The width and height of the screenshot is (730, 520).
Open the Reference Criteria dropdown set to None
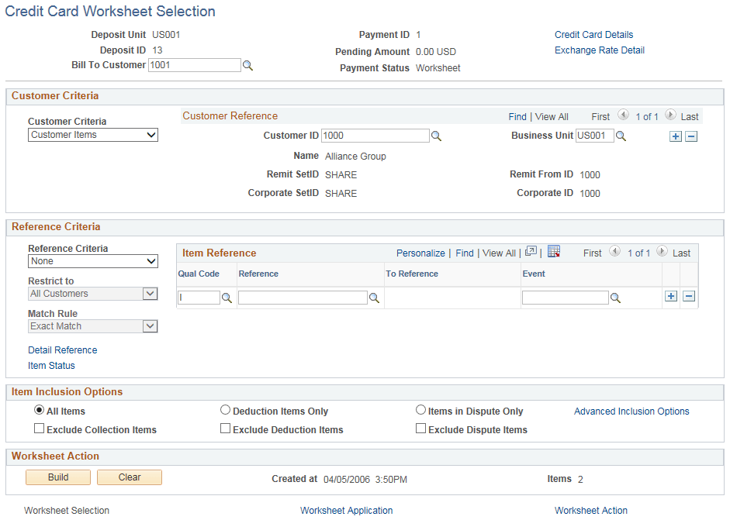tap(92, 261)
